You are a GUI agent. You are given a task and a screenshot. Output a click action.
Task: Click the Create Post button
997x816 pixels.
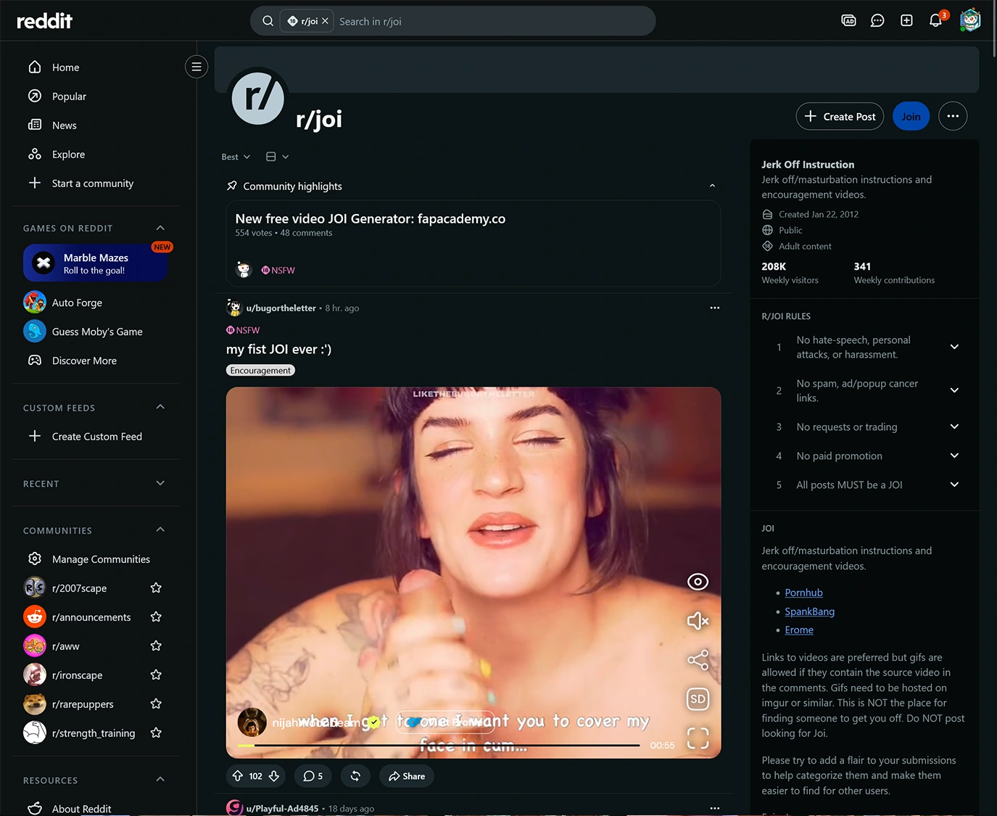pos(840,116)
